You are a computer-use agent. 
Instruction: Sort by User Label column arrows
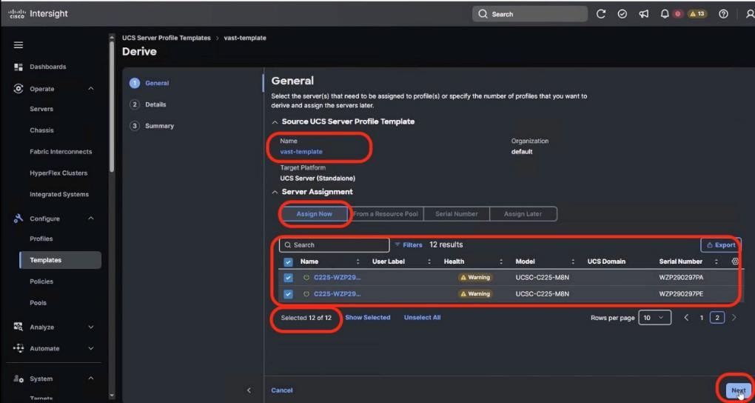tap(429, 262)
